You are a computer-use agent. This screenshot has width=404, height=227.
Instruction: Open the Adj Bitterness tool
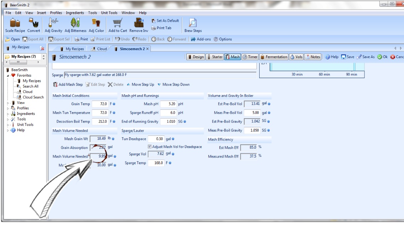[75, 23]
